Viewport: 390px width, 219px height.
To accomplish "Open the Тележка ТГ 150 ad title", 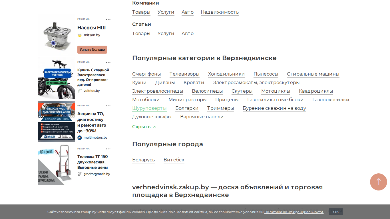I will tap(93, 162).
